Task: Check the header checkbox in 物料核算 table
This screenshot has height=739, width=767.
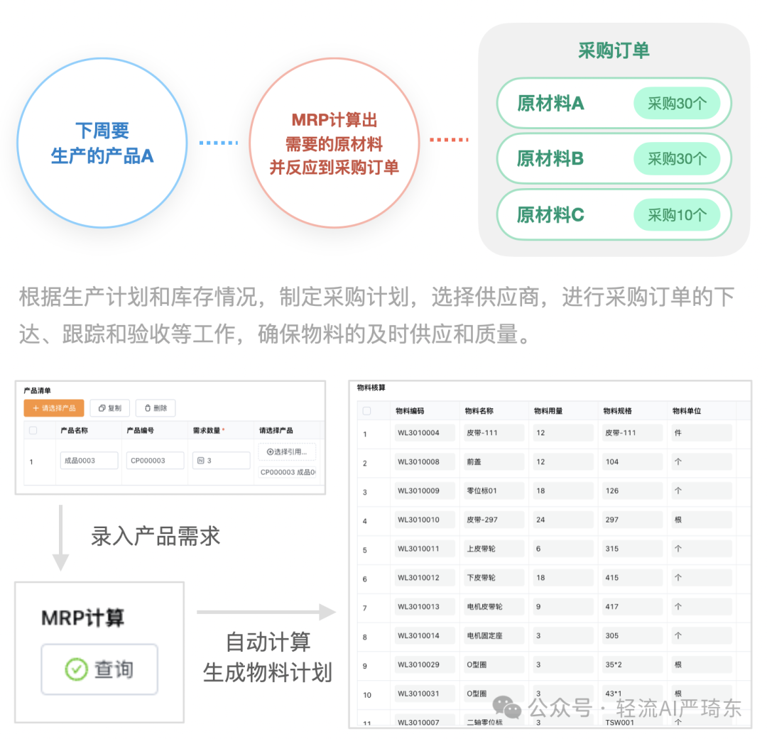Action: click(367, 410)
